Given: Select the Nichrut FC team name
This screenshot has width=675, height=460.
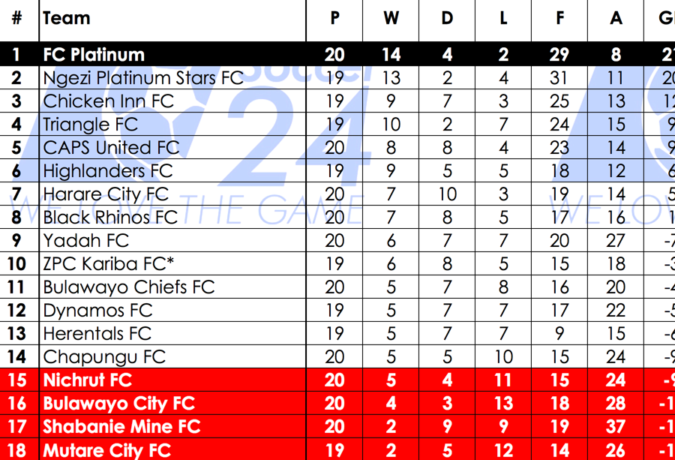Looking at the screenshot, I should pos(88,380).
